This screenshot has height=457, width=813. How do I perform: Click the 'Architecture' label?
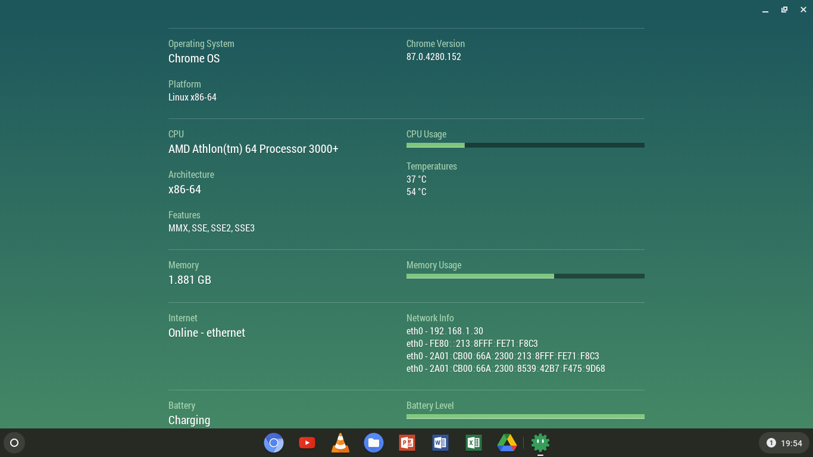tap(191, 174)
